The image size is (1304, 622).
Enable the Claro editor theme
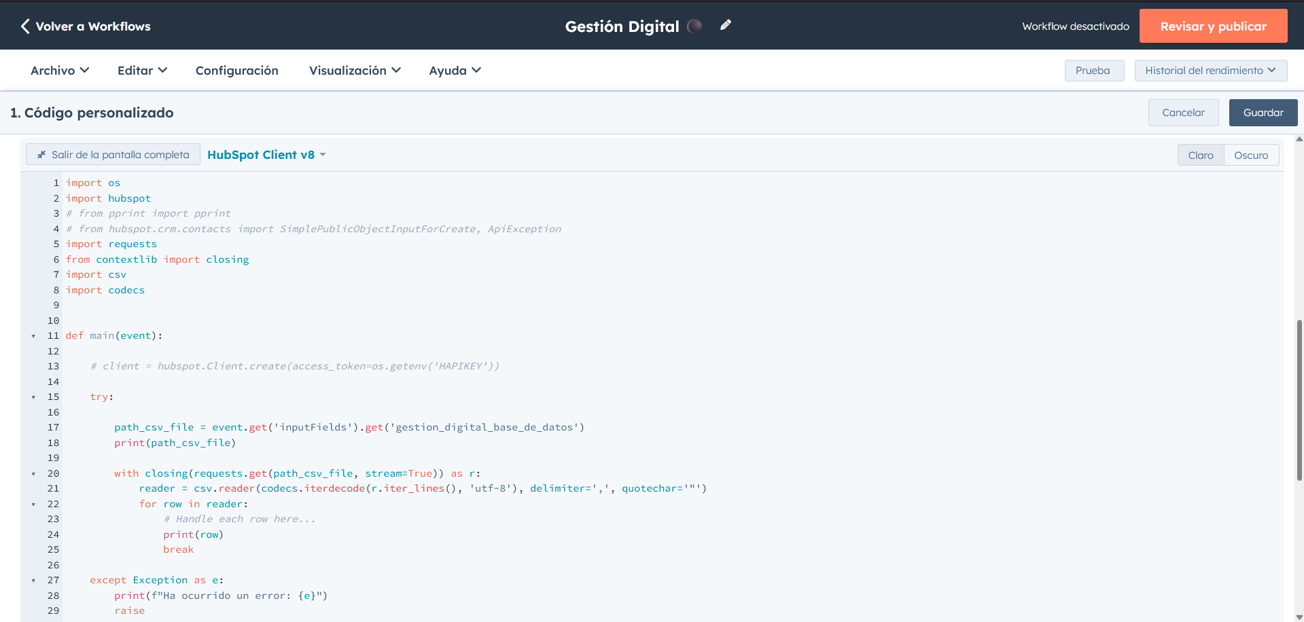pyautogui.click(x=1200, y=155)
